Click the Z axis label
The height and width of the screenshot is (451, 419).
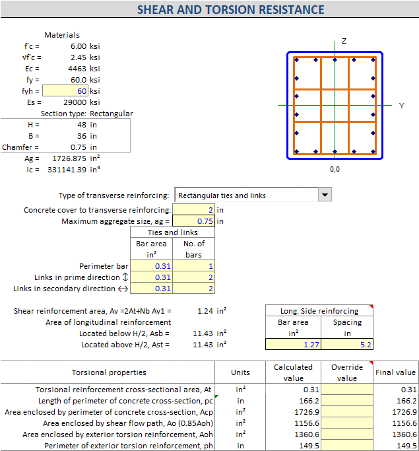click(x=344, y=41)
